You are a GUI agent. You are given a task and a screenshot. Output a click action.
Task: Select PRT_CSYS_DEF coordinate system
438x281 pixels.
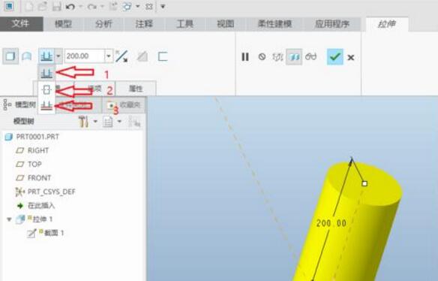(45, 192)
